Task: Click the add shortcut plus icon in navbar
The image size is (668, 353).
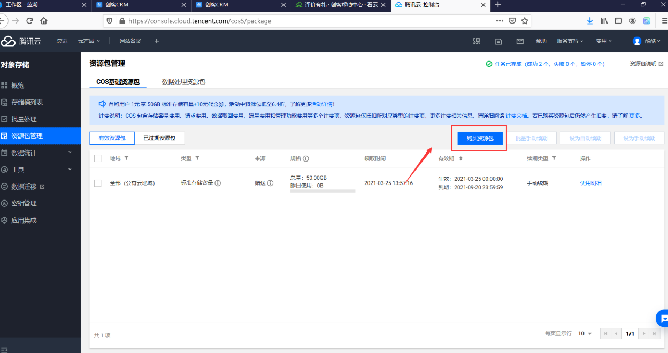Action: pos(157,41)
